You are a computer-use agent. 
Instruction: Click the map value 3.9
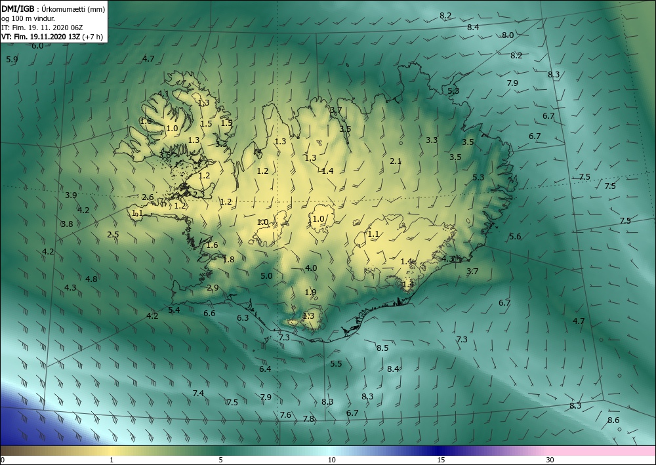[71, 195]
